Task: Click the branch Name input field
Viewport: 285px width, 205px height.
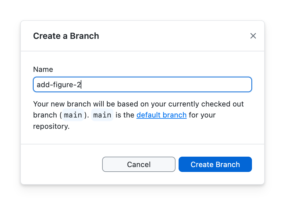Action: click(x=142, y=85)
